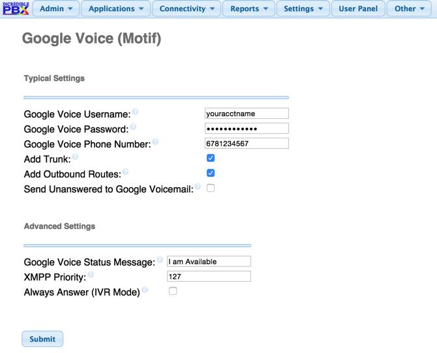Click the Advanced Settings section heading
The height and width of the screenshot is (353, 437).
[x=59, y=226]
